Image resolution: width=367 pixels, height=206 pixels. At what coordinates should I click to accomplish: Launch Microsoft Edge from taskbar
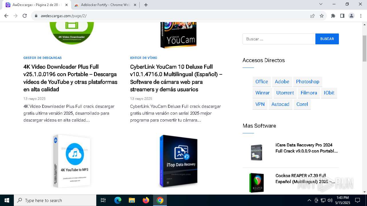coord(118,200)
